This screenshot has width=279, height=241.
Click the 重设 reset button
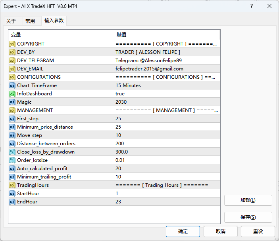258,232
